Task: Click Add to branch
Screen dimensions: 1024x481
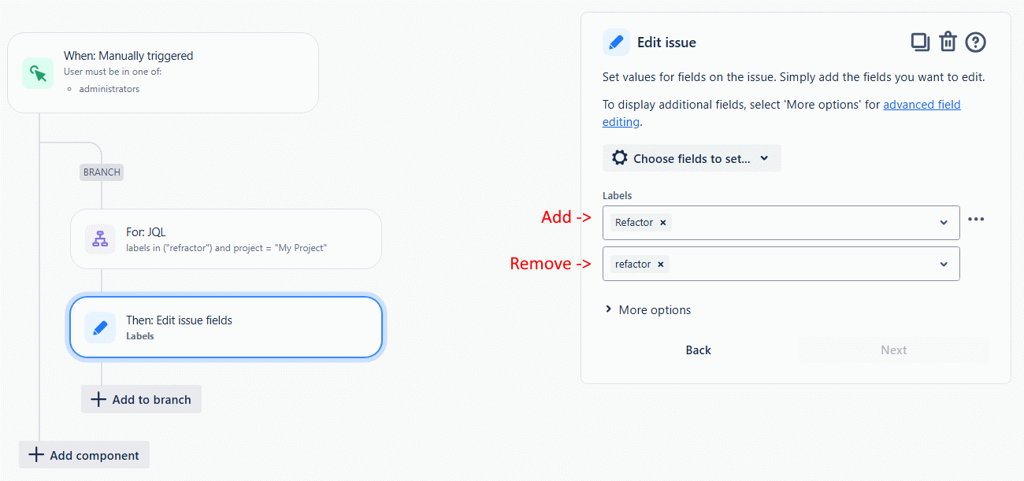Action: 141,399
